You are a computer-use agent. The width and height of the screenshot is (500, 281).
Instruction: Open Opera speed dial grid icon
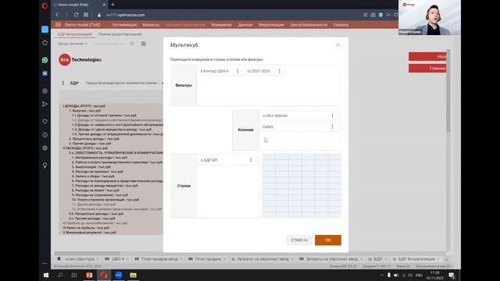[x=86, y=15]
